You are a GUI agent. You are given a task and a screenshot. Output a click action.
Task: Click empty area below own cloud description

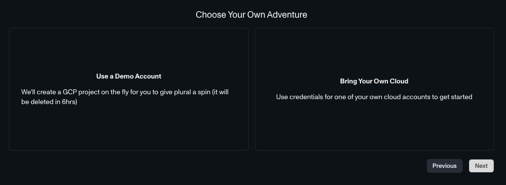(x=374, y=126)
